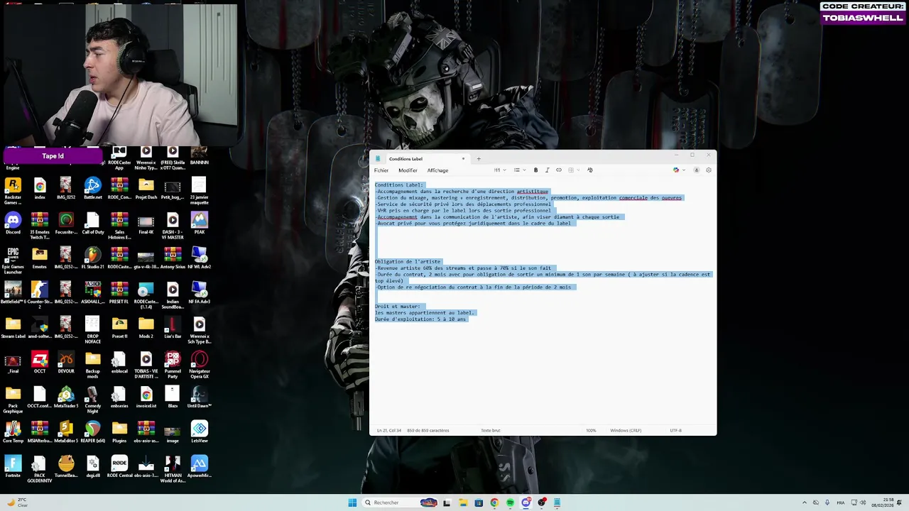The width and height of the screenshot is (909, 511).
Task: Click the "Obligation de l'artiste" line
Action: 408,262
